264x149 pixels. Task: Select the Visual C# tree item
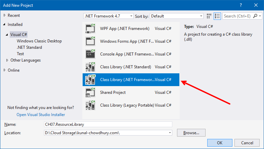click(18, 35)
